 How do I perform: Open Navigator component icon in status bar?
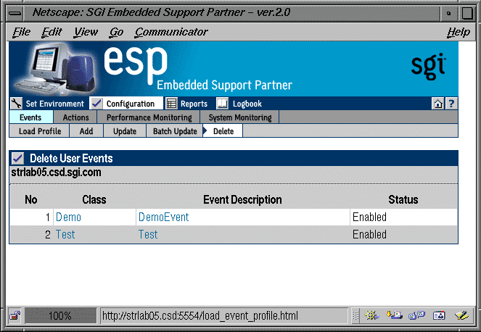(371, 315)
